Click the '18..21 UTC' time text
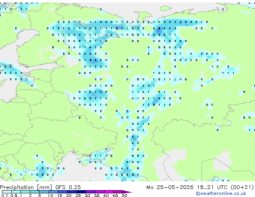255x197 pixels. [x=212, y=187]
